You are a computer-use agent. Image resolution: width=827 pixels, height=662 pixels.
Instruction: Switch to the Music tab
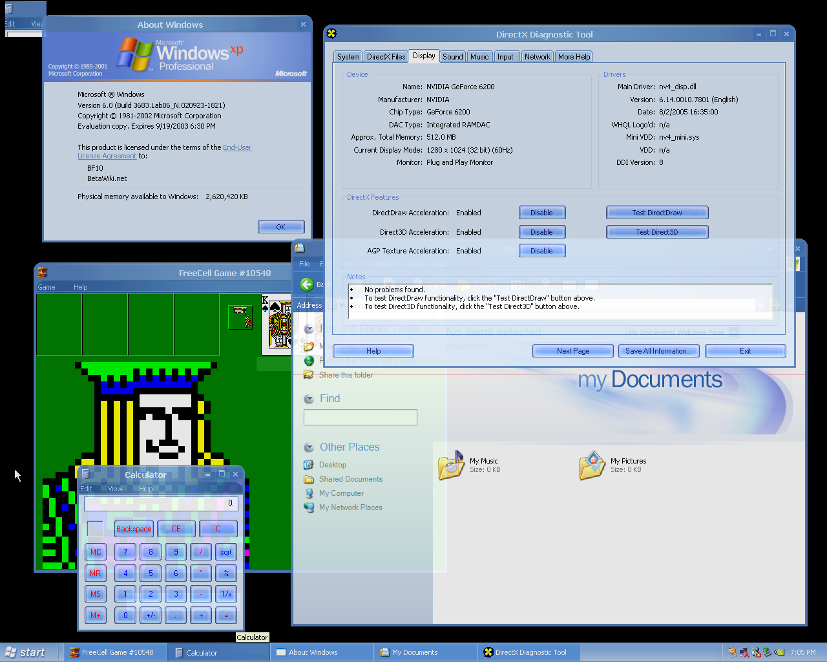click(x=479, y=57)
